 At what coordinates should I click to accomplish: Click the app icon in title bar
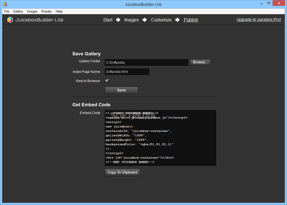tap(5, 4)
